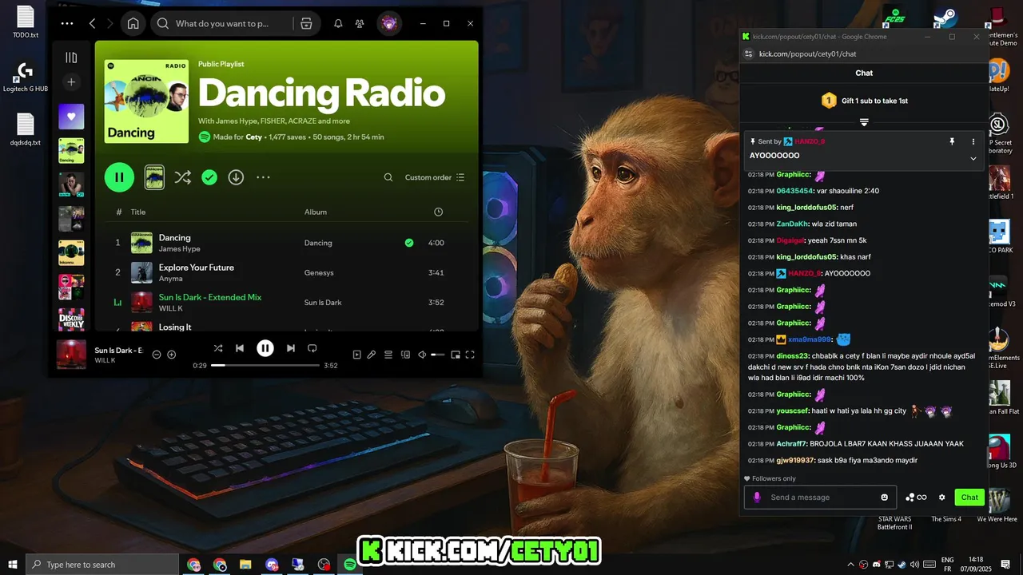
Task: Open Spotify notifications bell
Action: click(338, 23)
